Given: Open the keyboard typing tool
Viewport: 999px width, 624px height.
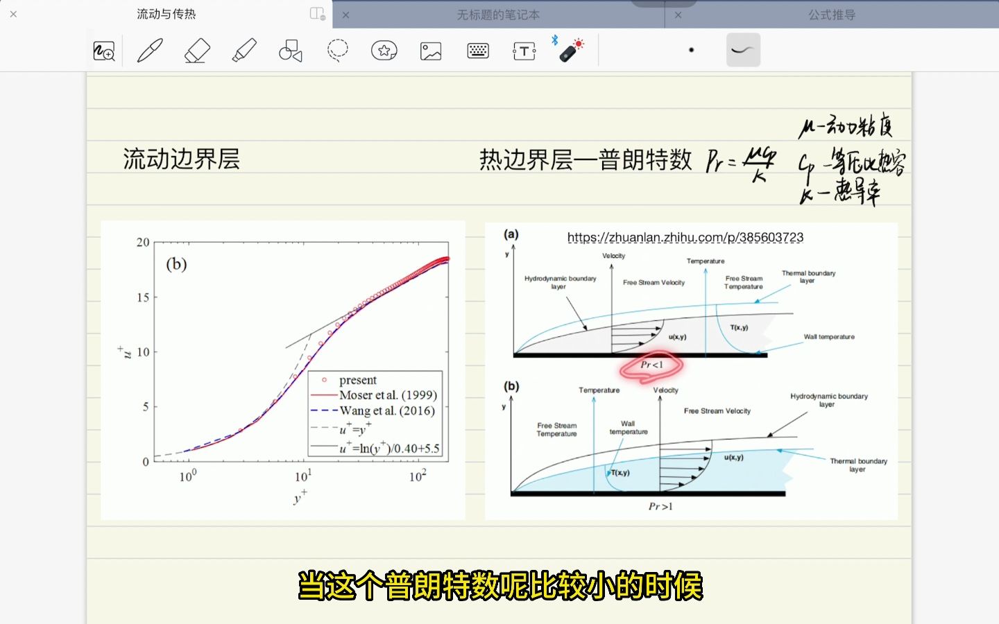Looking at the screenshot, I should [478, 51].
